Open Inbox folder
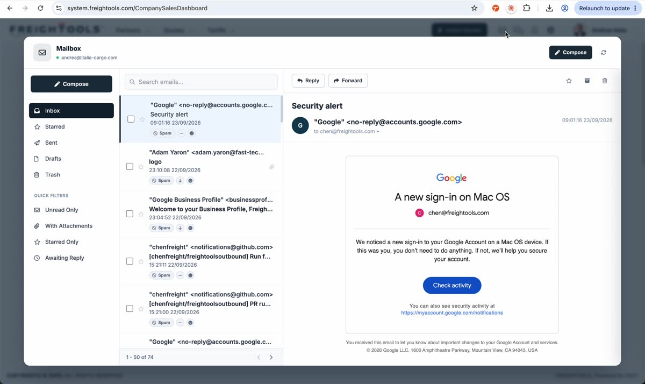645x384 pixels. tap(71, 111)
